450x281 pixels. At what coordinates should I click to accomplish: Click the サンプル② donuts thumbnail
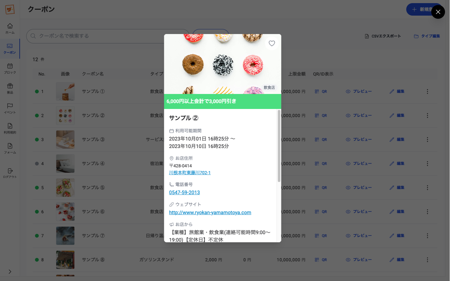point(65,116)
